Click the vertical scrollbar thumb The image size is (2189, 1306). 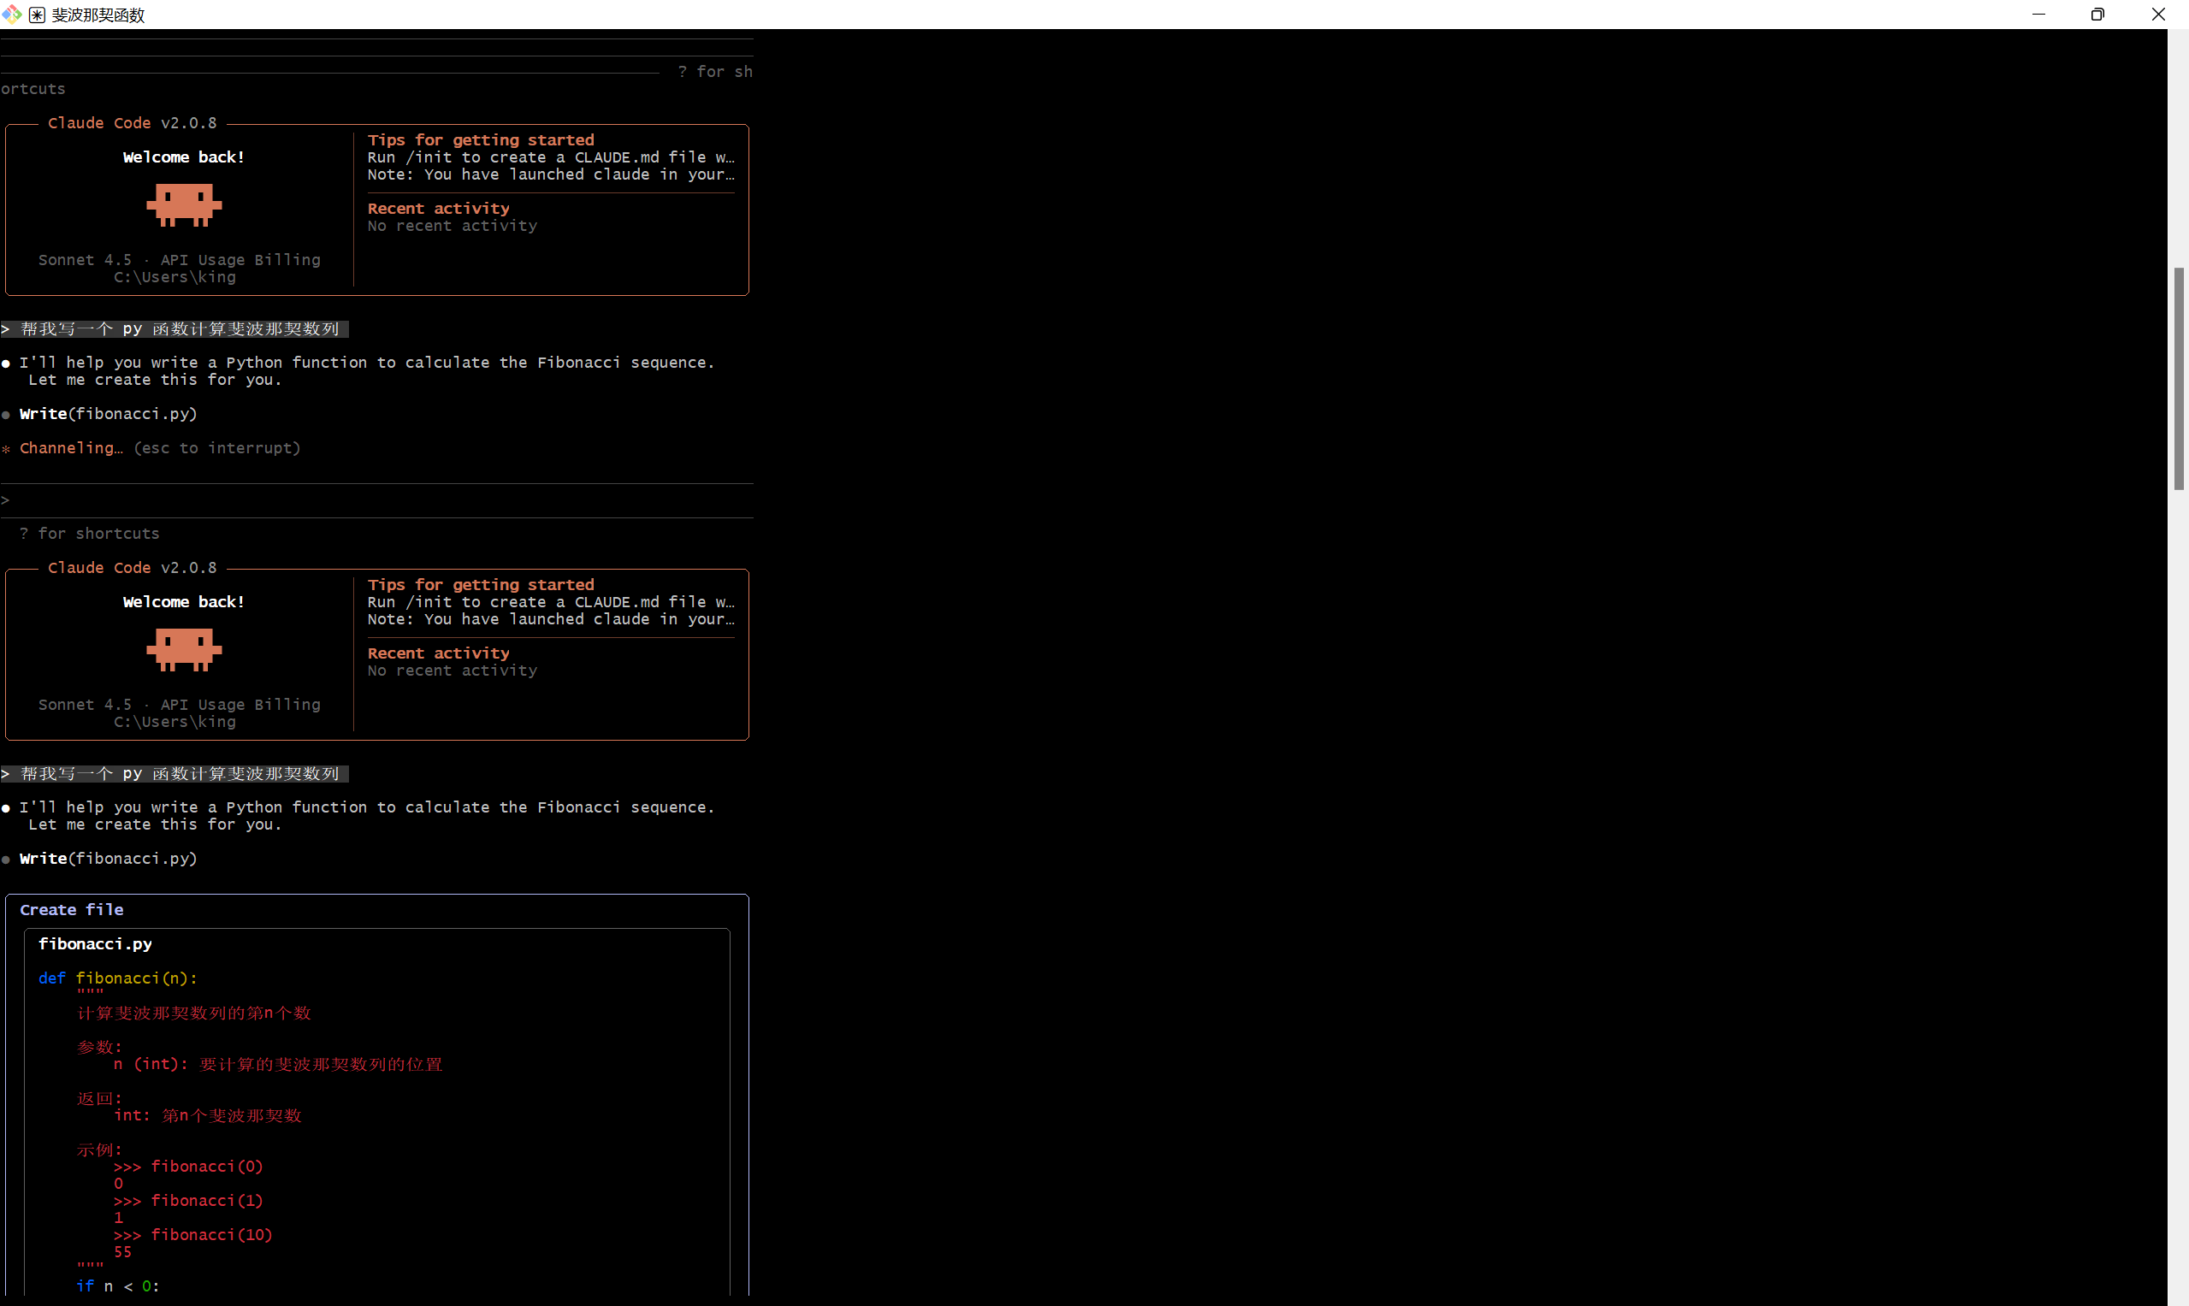pyautogui.click(x=2179, y=378)
